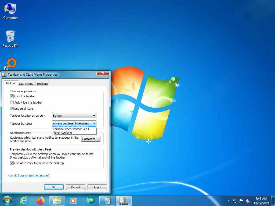The height and width of the screenshot is (206, 275).
Task: Launch Firefox from the taskbar
Action: [x=41, y=201]
